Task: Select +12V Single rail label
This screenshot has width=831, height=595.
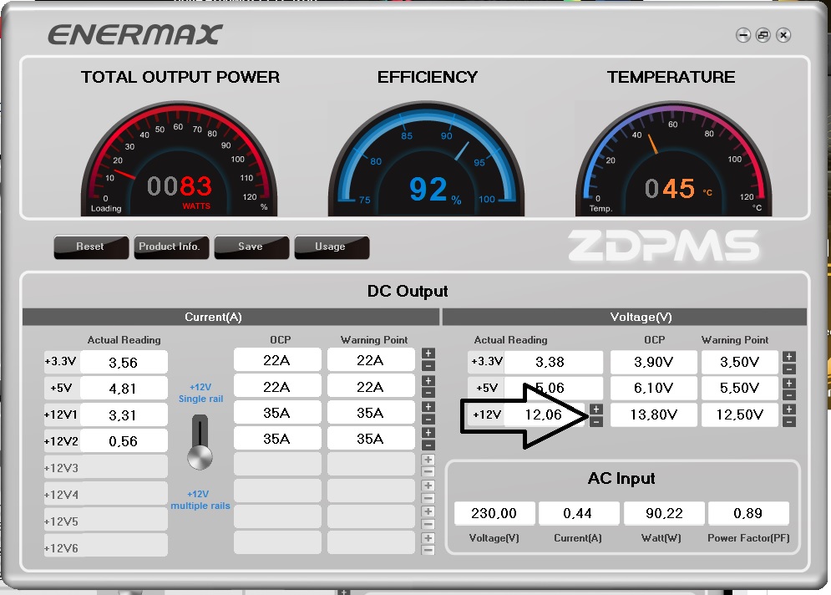Action: point(200,393)
